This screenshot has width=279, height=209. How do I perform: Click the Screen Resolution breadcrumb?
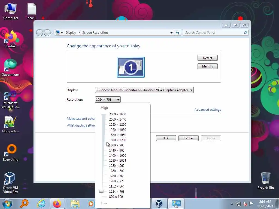(95, 33)
